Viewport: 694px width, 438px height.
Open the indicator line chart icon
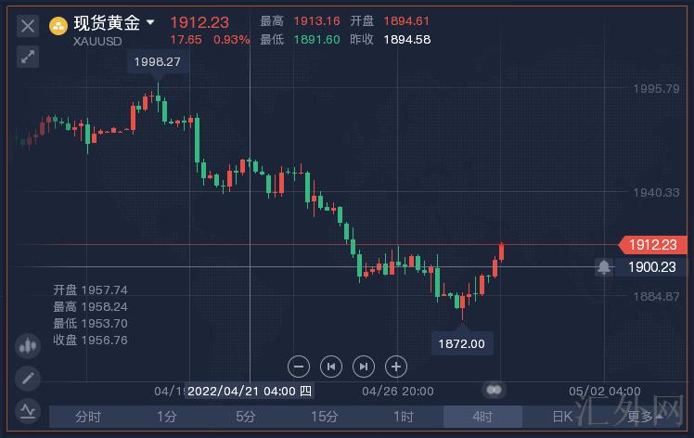(28, 408)
